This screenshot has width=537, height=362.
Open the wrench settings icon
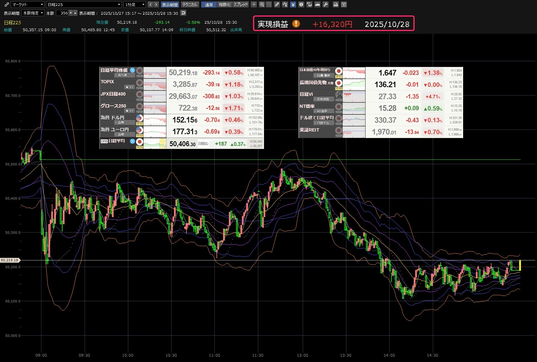pos(326,4)
